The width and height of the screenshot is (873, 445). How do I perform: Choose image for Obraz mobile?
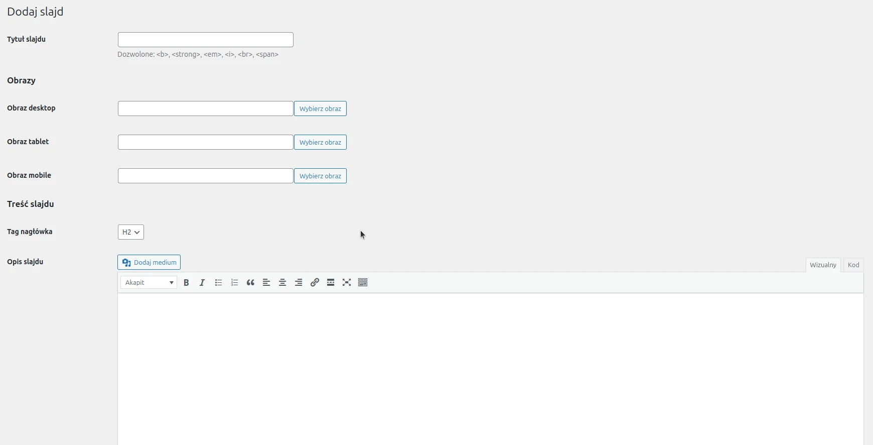[320, 176]
